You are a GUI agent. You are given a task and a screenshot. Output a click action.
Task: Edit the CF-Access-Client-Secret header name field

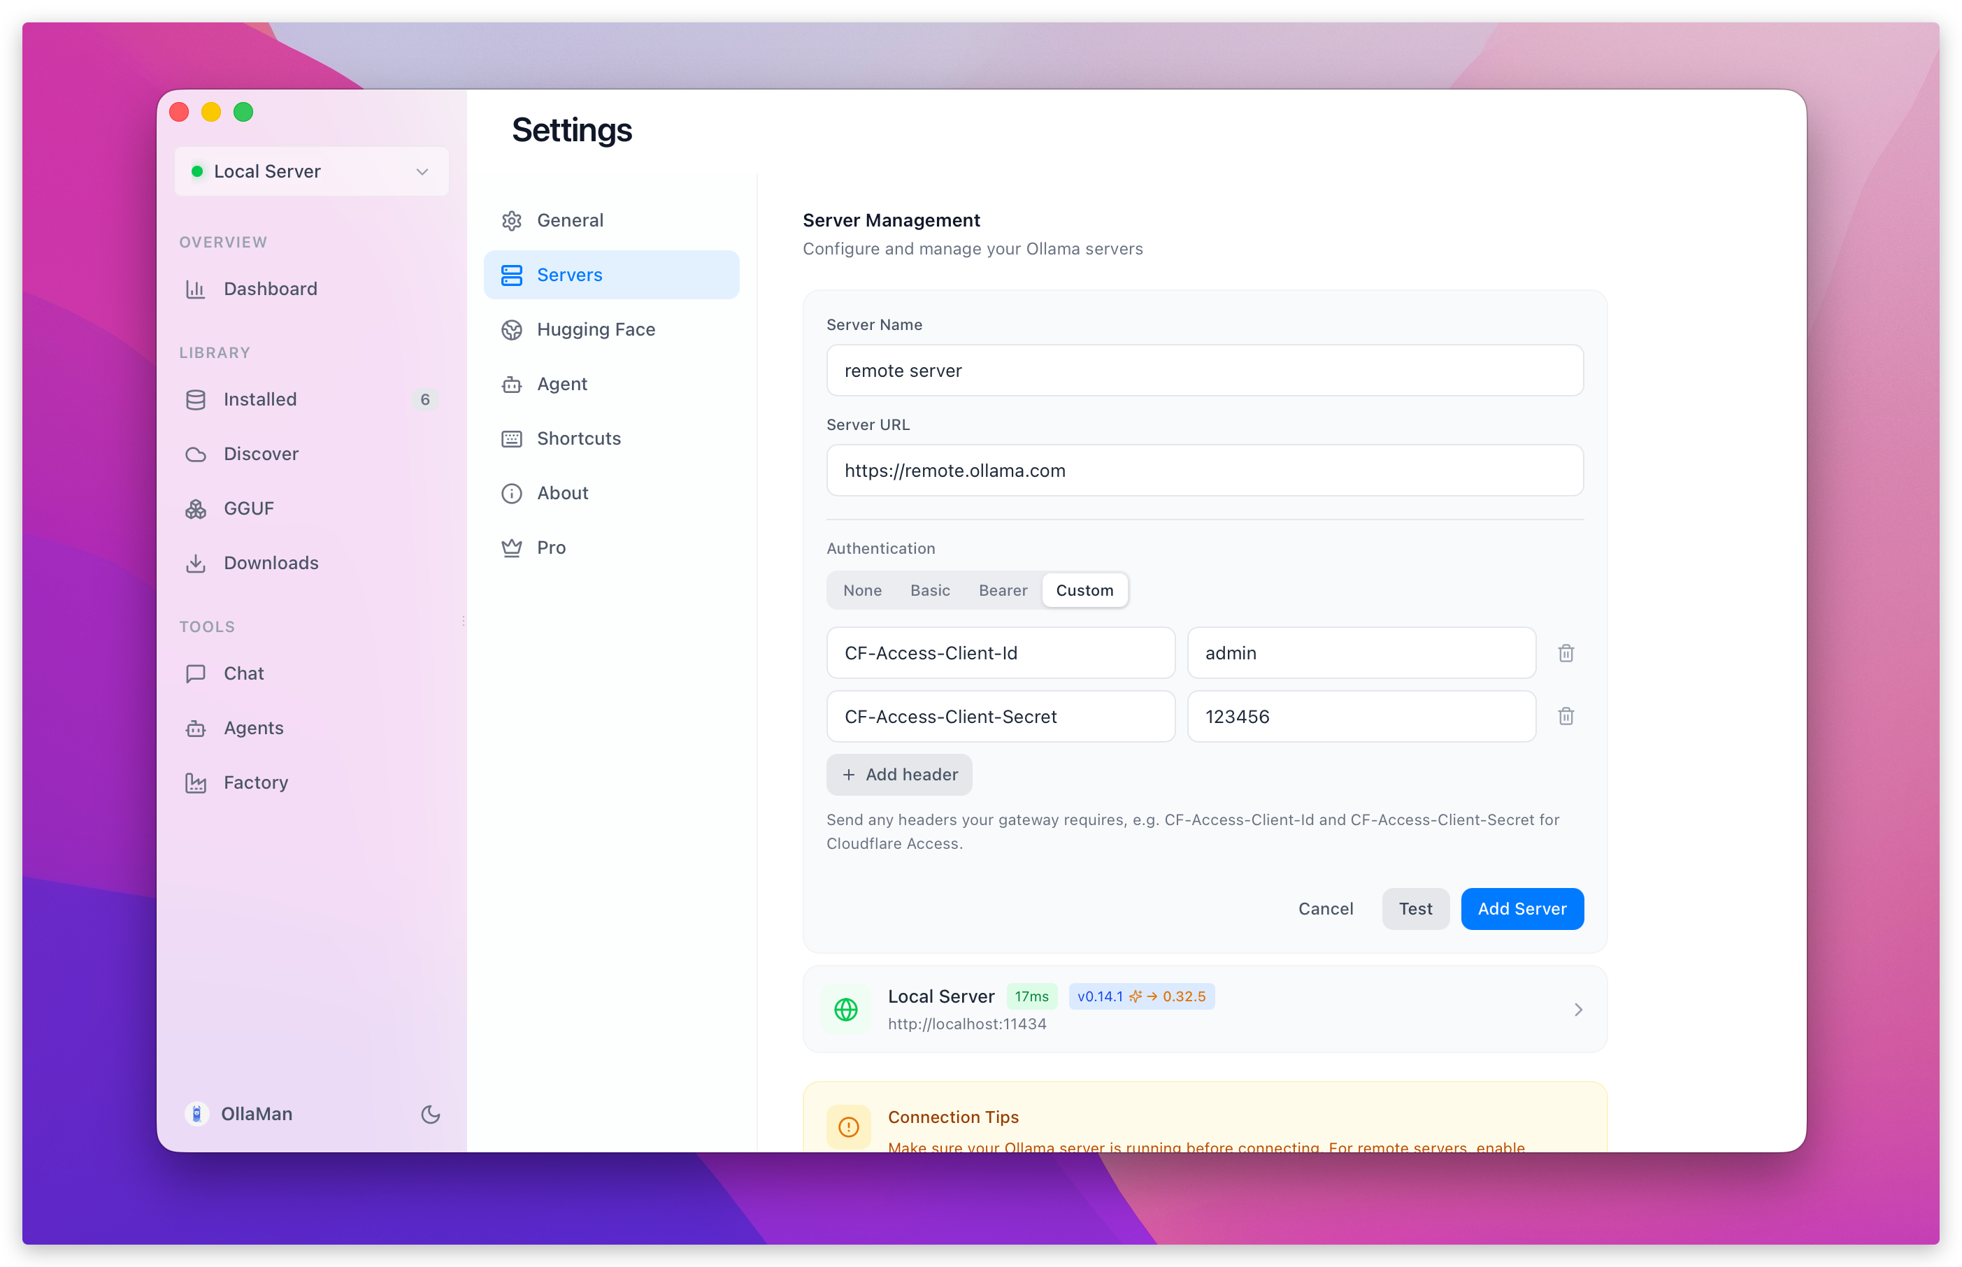click(x=1001, y=717)
